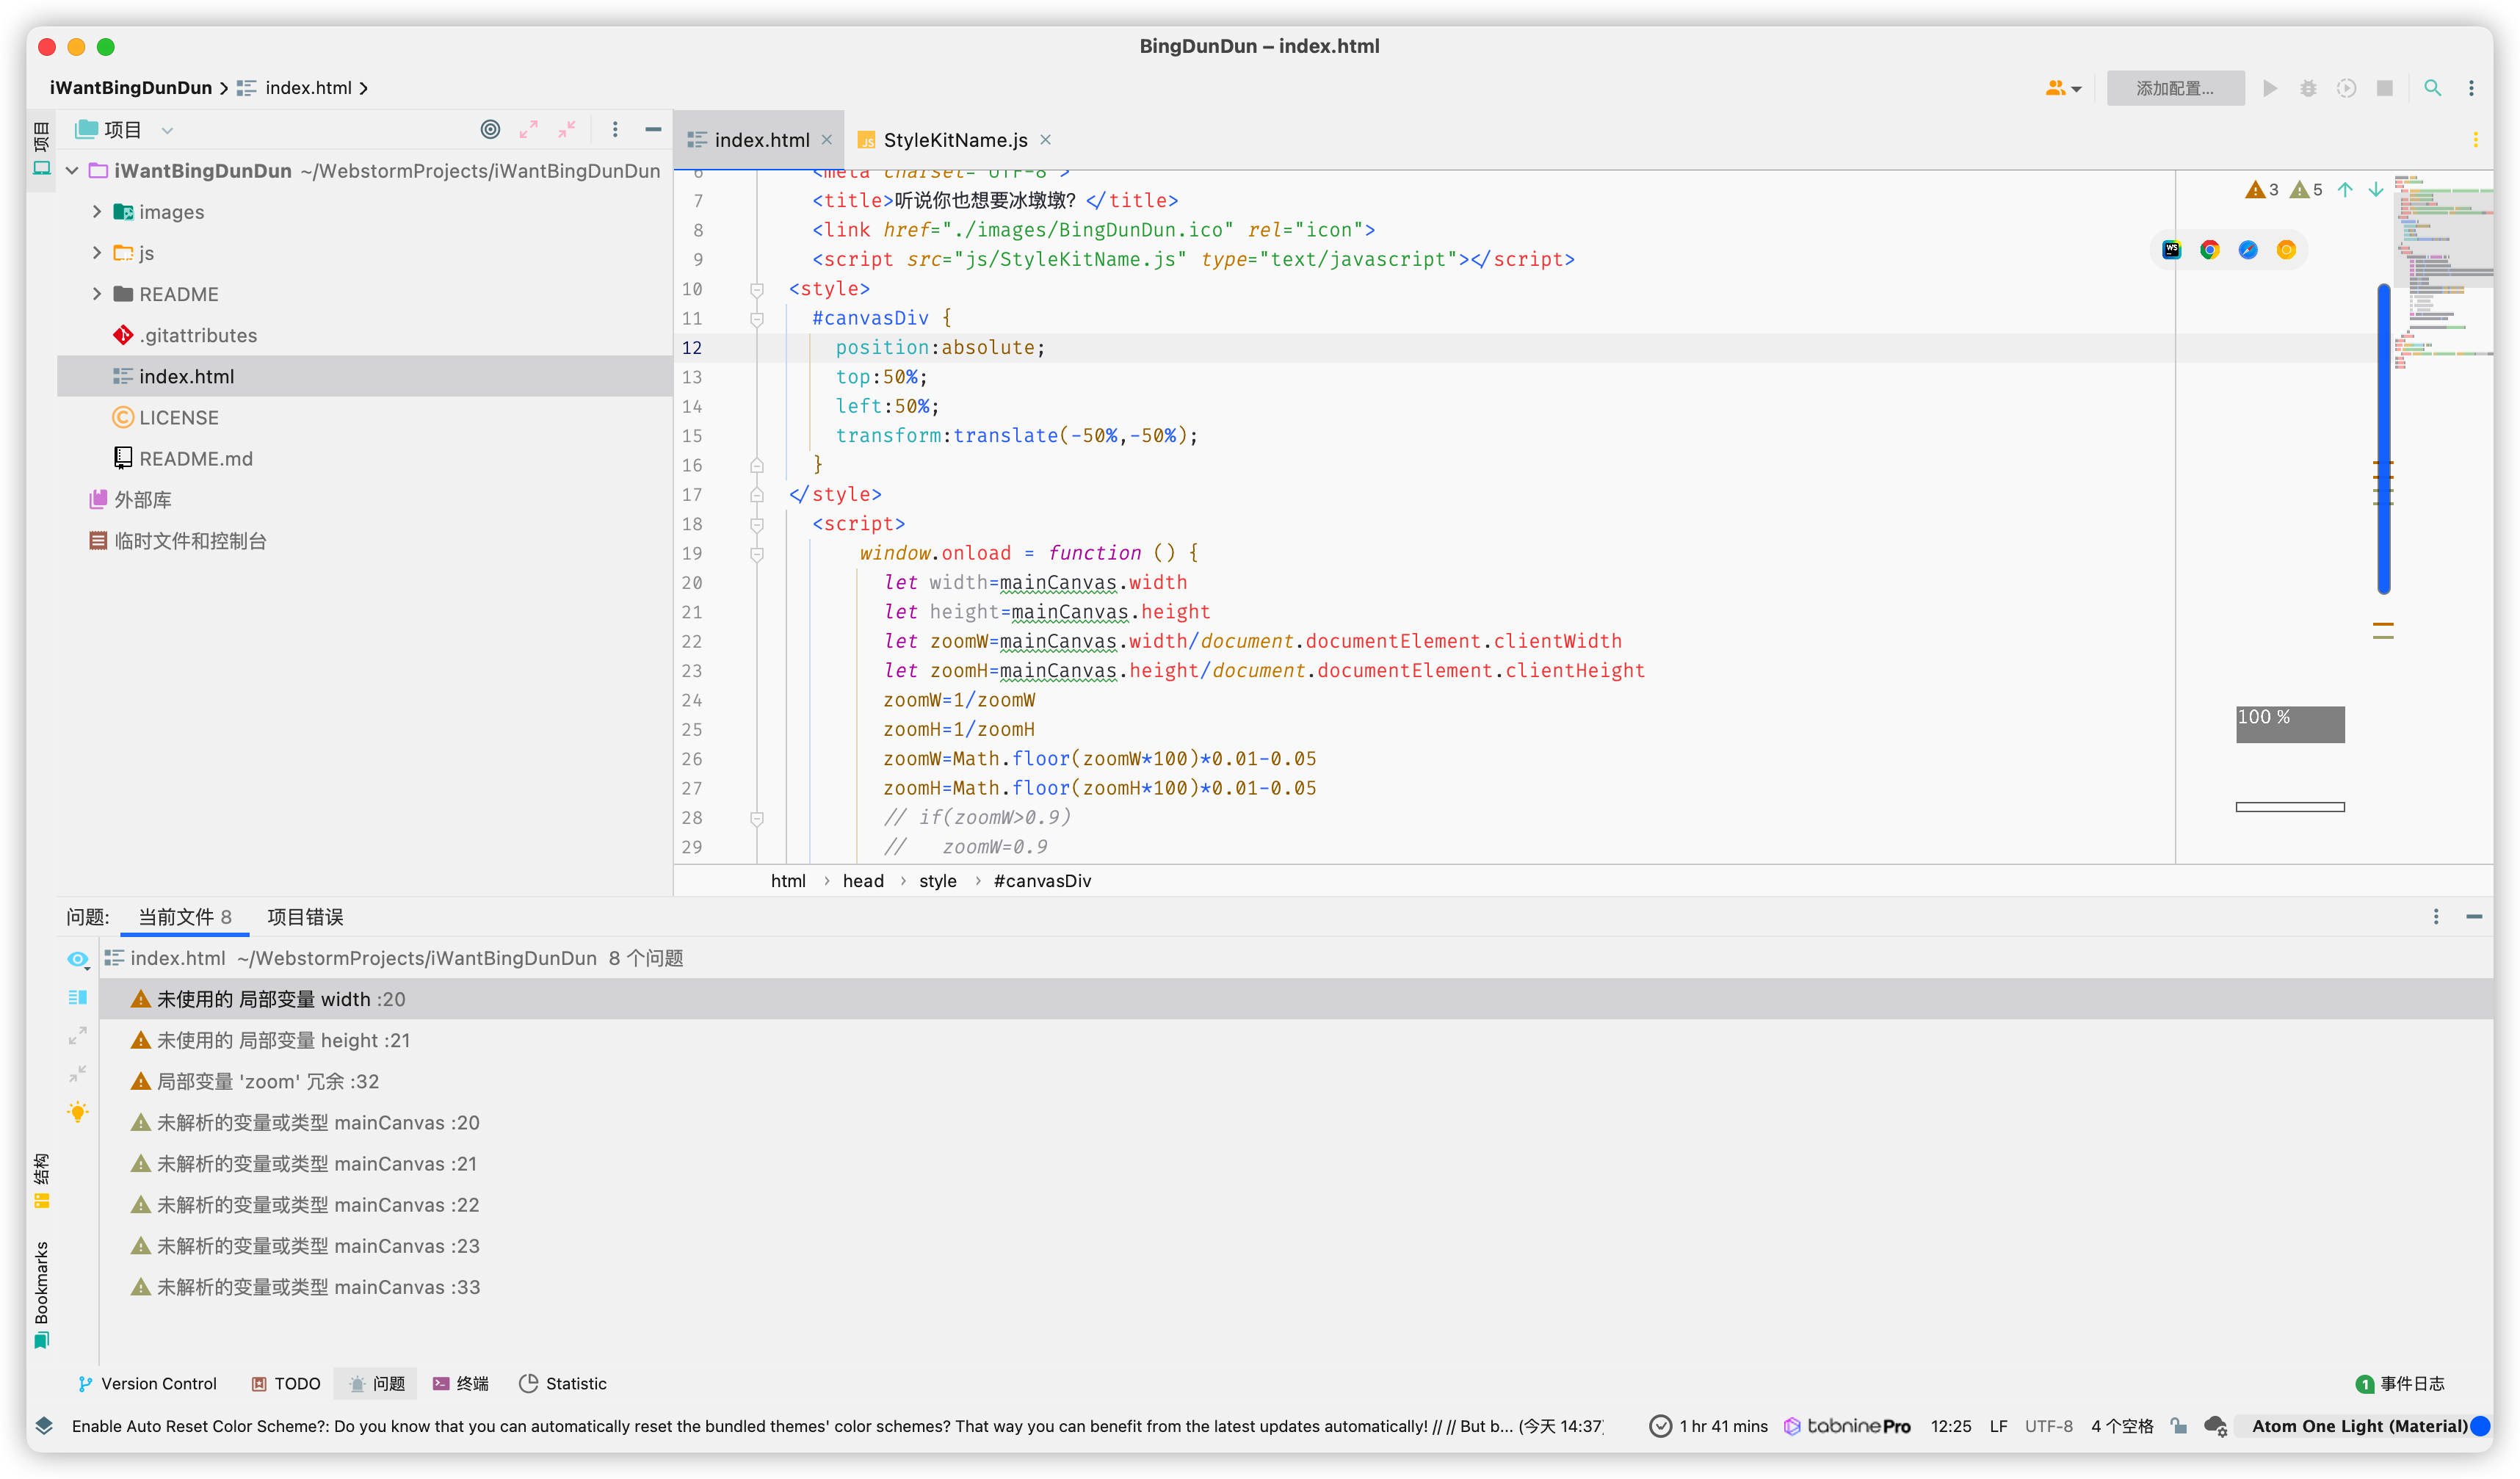Open in Safari browser icon

click(x=2247, y=250)
